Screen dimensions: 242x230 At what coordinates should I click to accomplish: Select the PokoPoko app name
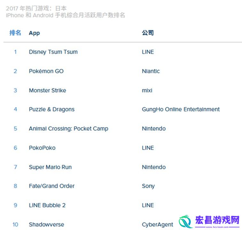click(42, 148)
